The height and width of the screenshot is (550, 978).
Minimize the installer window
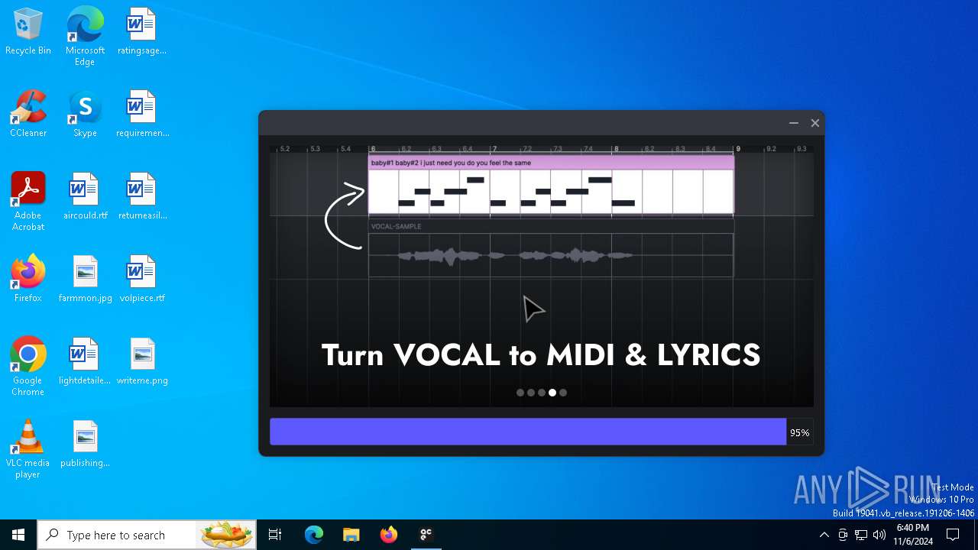click(x=794, y=123)
